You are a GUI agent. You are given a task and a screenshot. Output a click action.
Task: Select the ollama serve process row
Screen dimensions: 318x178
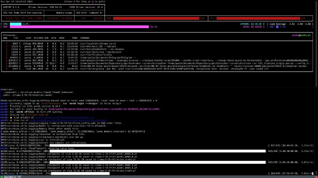coord(157,44)
